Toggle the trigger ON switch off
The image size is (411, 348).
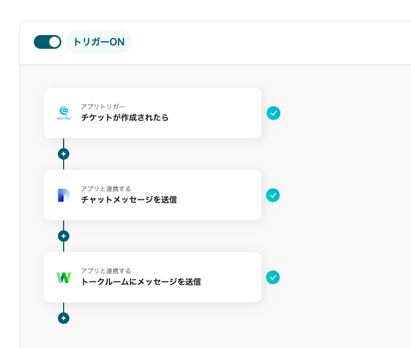(x=48, y=42)
